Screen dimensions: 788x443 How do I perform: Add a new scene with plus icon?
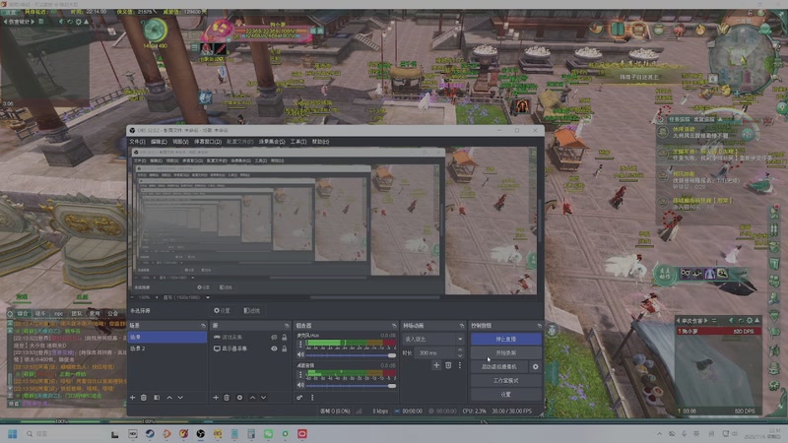[x=133, y=398]
